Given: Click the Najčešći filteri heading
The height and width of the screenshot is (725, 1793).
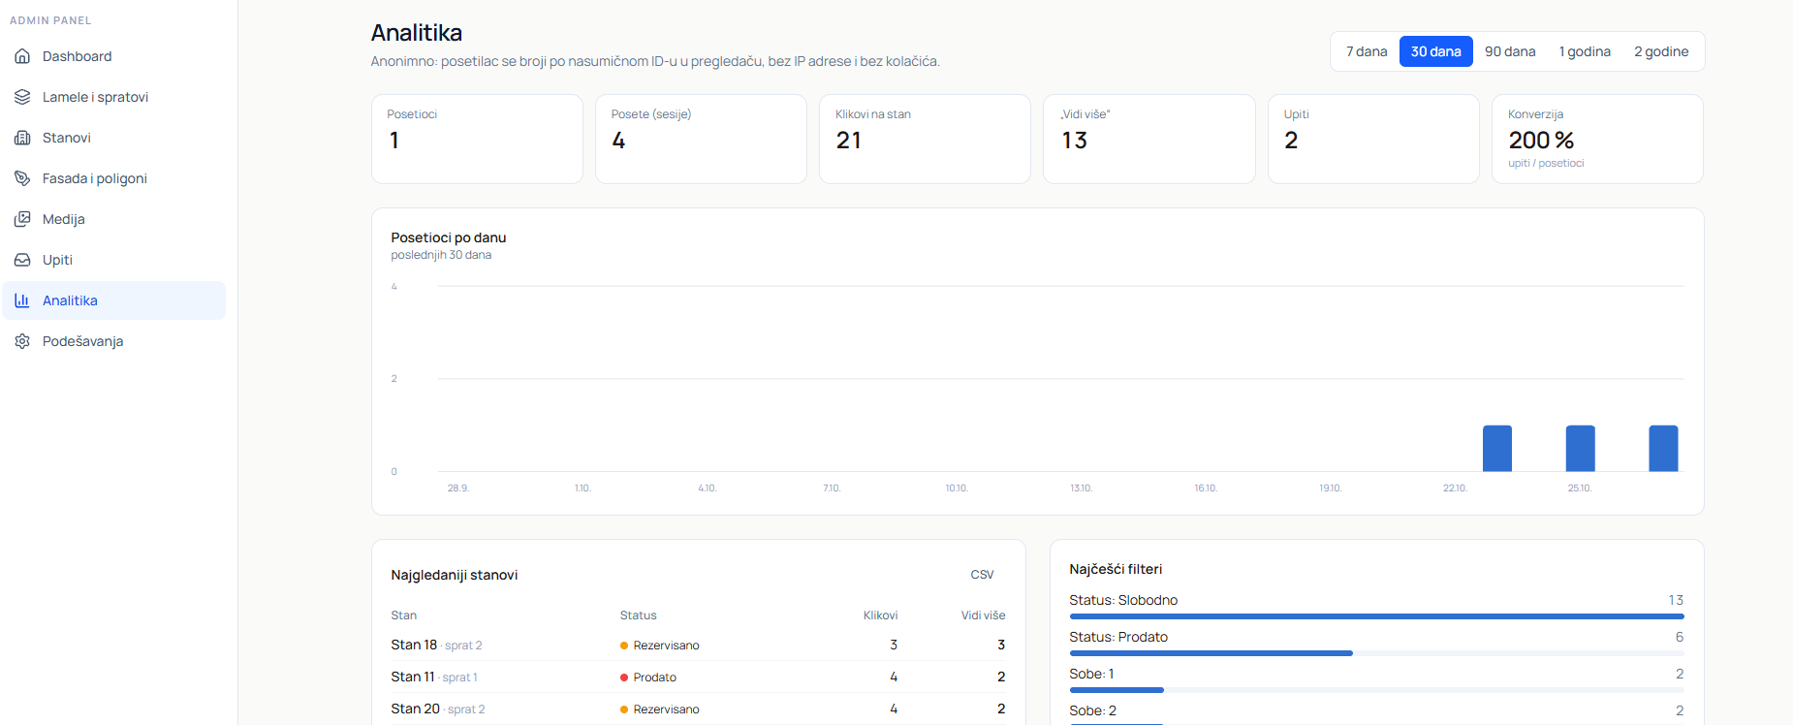Looking at the screenshot, I should click(x=1116, y=569).
